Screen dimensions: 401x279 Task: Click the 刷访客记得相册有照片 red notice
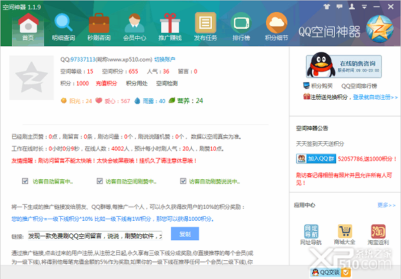pos(344,179)
